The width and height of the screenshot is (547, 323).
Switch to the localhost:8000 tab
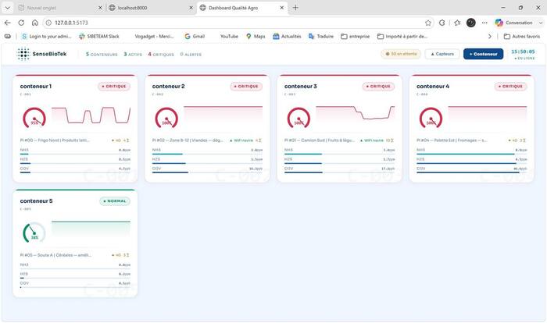150,8
